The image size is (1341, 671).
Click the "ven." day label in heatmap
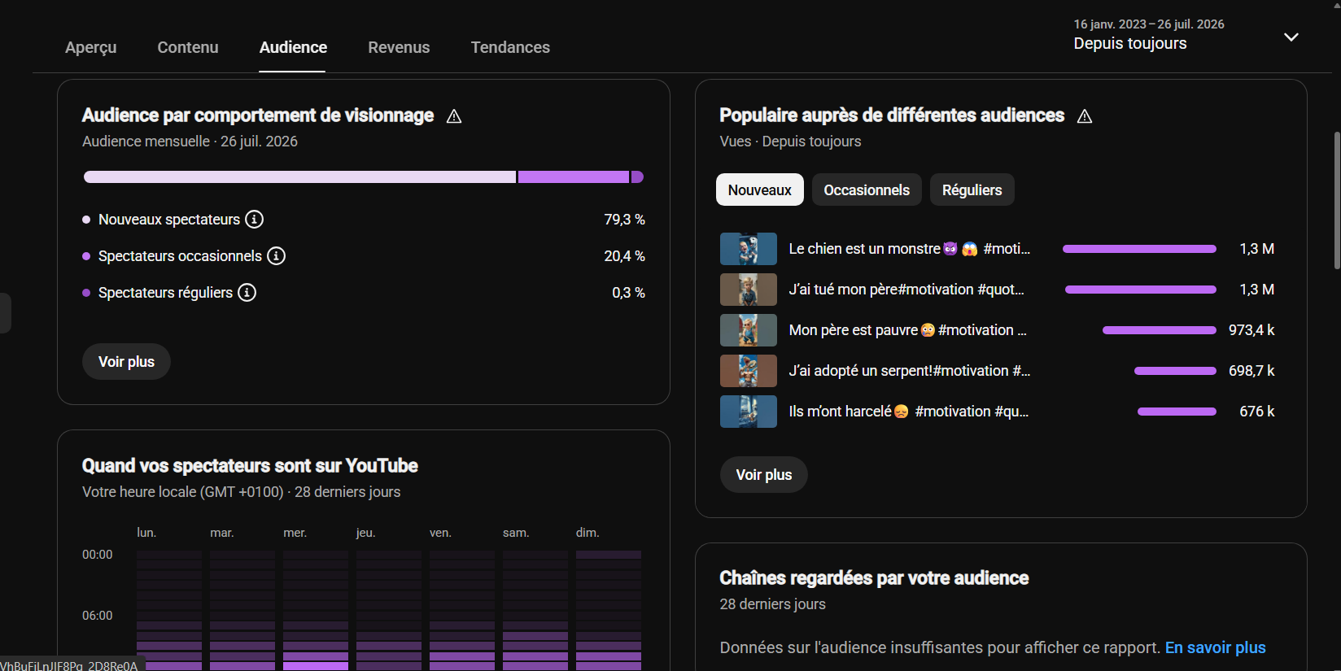click(x=441, y=533)
